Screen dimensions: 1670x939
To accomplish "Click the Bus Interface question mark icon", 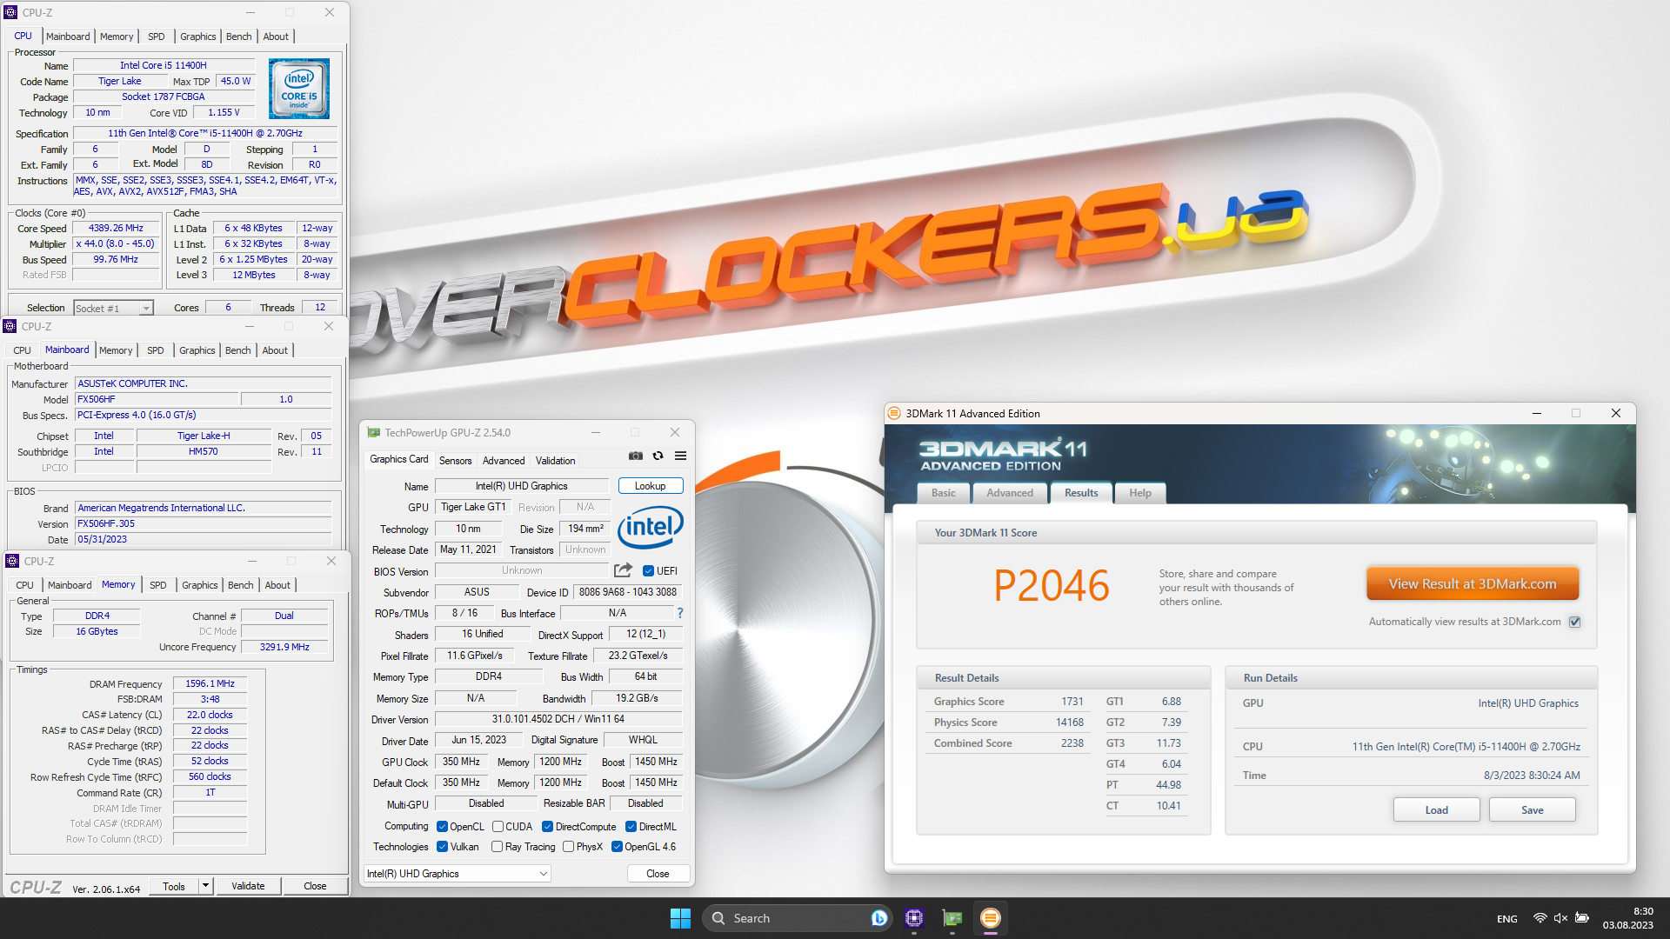I will 680,613.
